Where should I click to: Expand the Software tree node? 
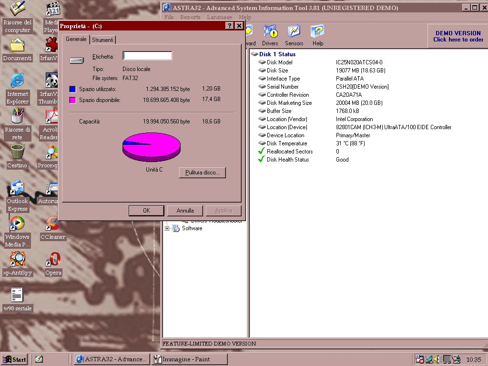(x=167, y=229)
